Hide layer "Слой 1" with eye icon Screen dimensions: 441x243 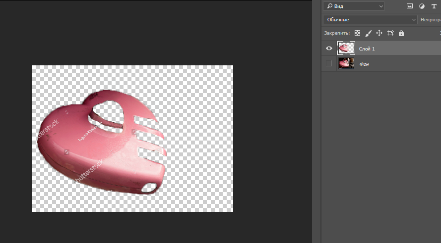click(329, 49)
